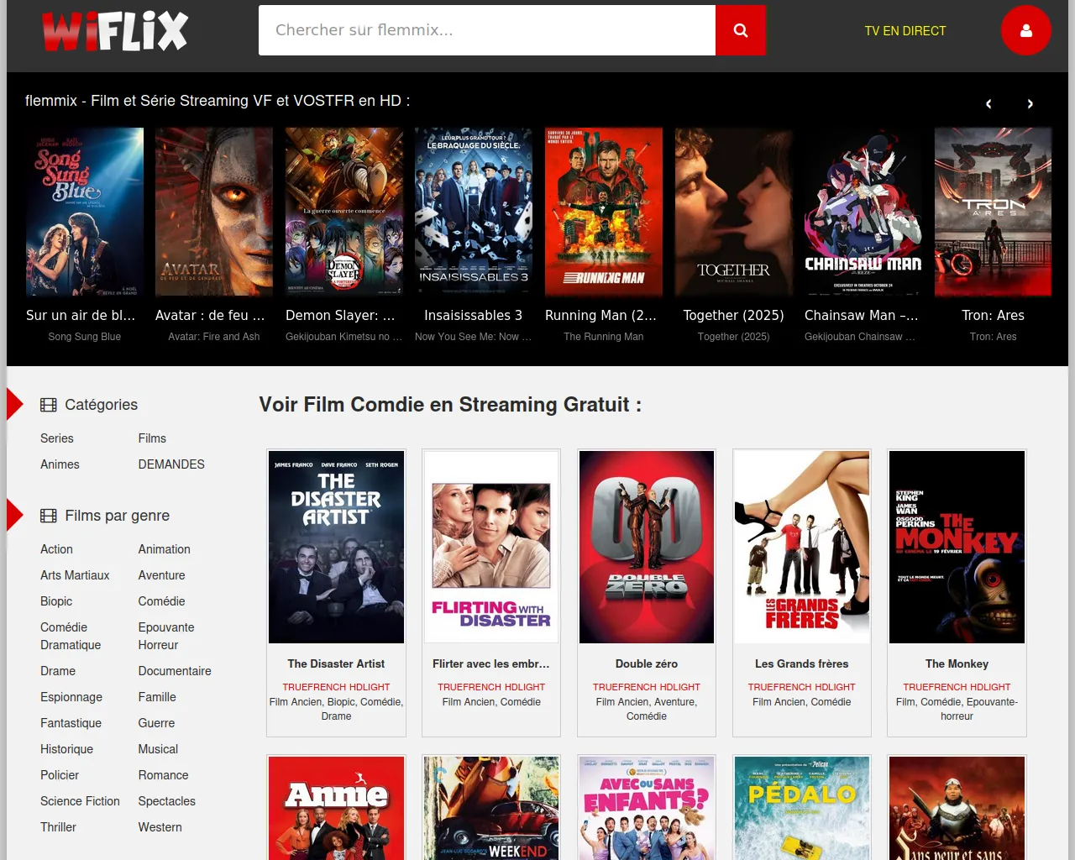Viewport: 1075px width, 860px height.
Task: Open Double zéro film poster
Action: pos(647,547)
